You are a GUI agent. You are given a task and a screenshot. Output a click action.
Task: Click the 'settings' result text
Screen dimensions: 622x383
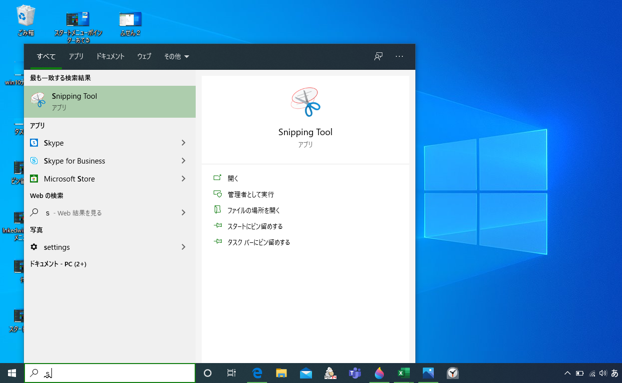tap(57, 247)
